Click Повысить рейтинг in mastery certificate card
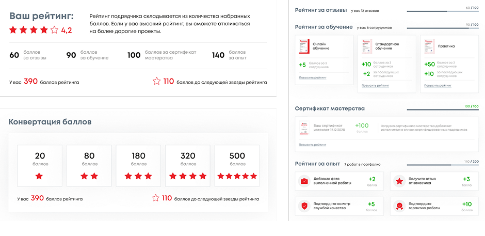Viewport: 485px width, 236px height. [313, 145]
